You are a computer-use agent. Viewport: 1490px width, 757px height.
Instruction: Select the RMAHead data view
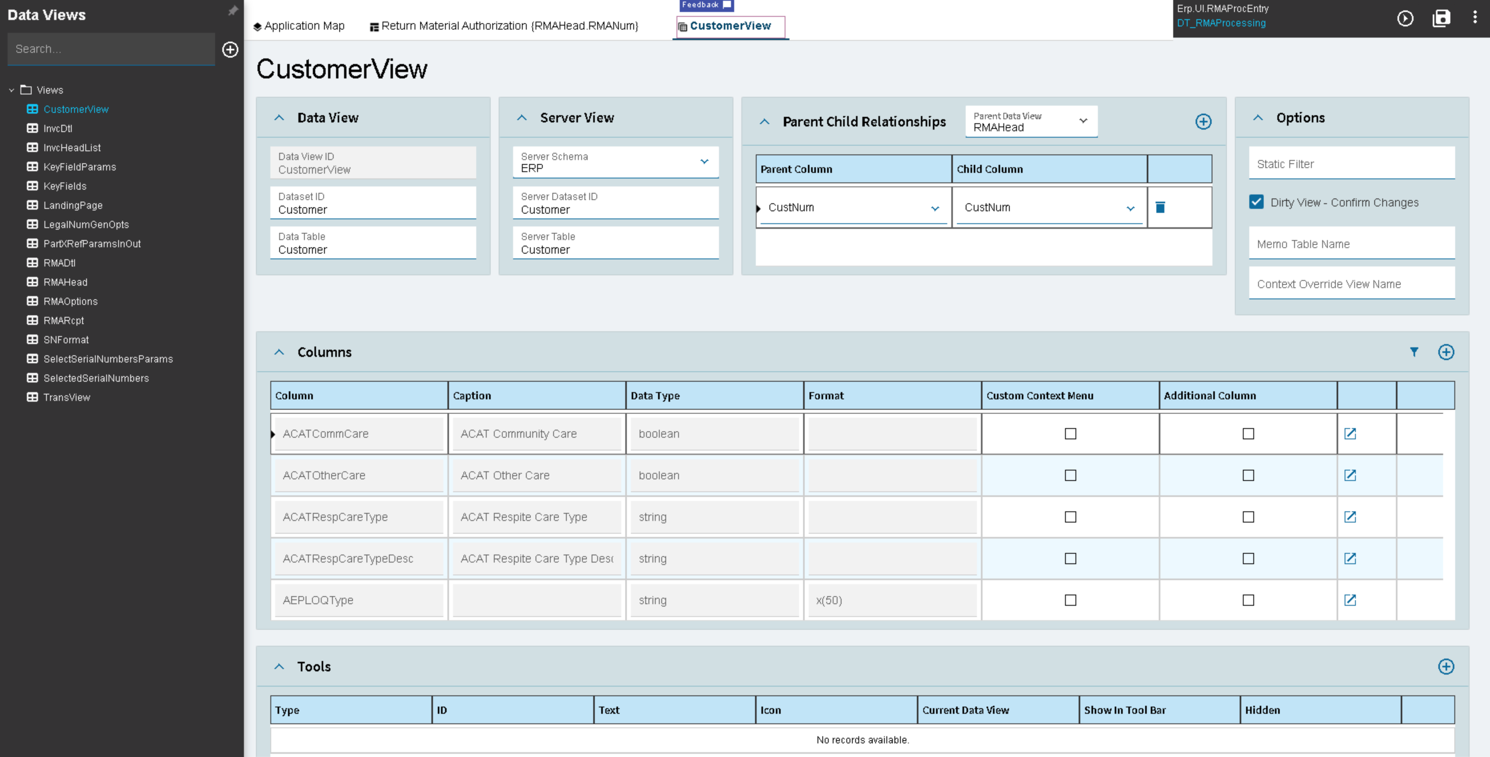65,282
